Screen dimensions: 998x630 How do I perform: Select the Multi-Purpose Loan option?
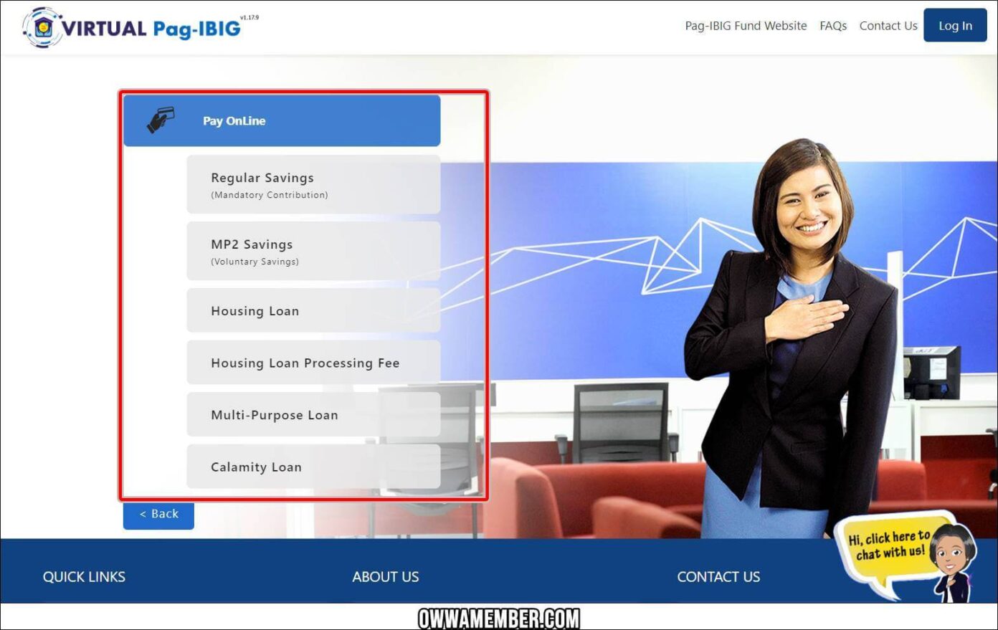click(x=313, y=414)
